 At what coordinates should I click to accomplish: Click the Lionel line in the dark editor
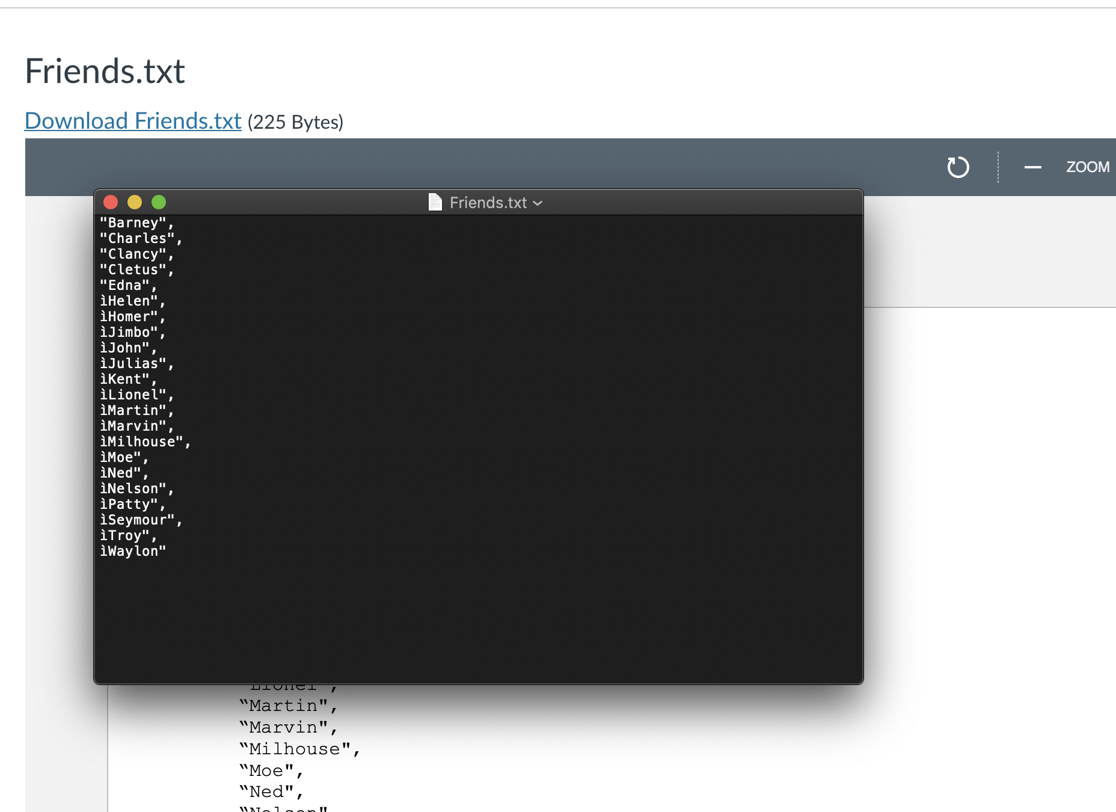tap(136, 395)
